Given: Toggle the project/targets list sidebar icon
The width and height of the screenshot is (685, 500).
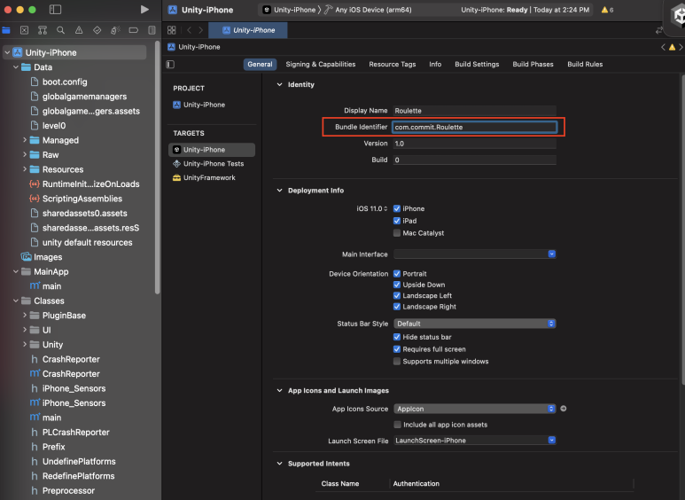Looking at the screenshot, I should pos(170,64).
